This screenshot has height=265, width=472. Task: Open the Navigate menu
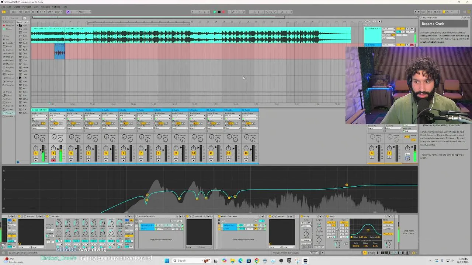(x=45, y=7)
